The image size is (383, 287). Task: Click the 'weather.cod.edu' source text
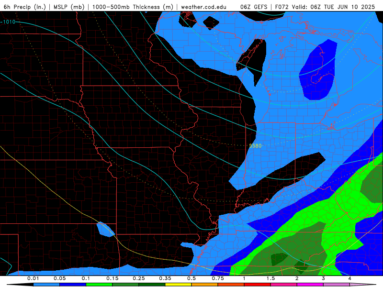tap(203, 7)
